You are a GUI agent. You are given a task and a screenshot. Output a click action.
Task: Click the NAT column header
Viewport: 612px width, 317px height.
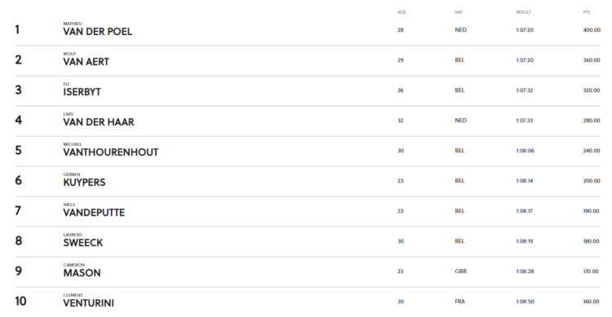coord(459,12)
